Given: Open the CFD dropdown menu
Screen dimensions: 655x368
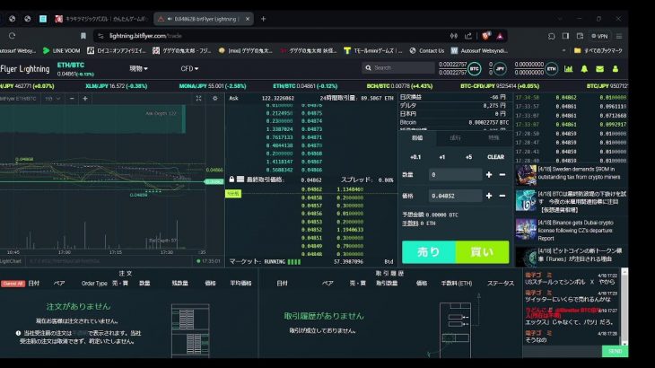Looking at the screenshot, I should 189,68.
